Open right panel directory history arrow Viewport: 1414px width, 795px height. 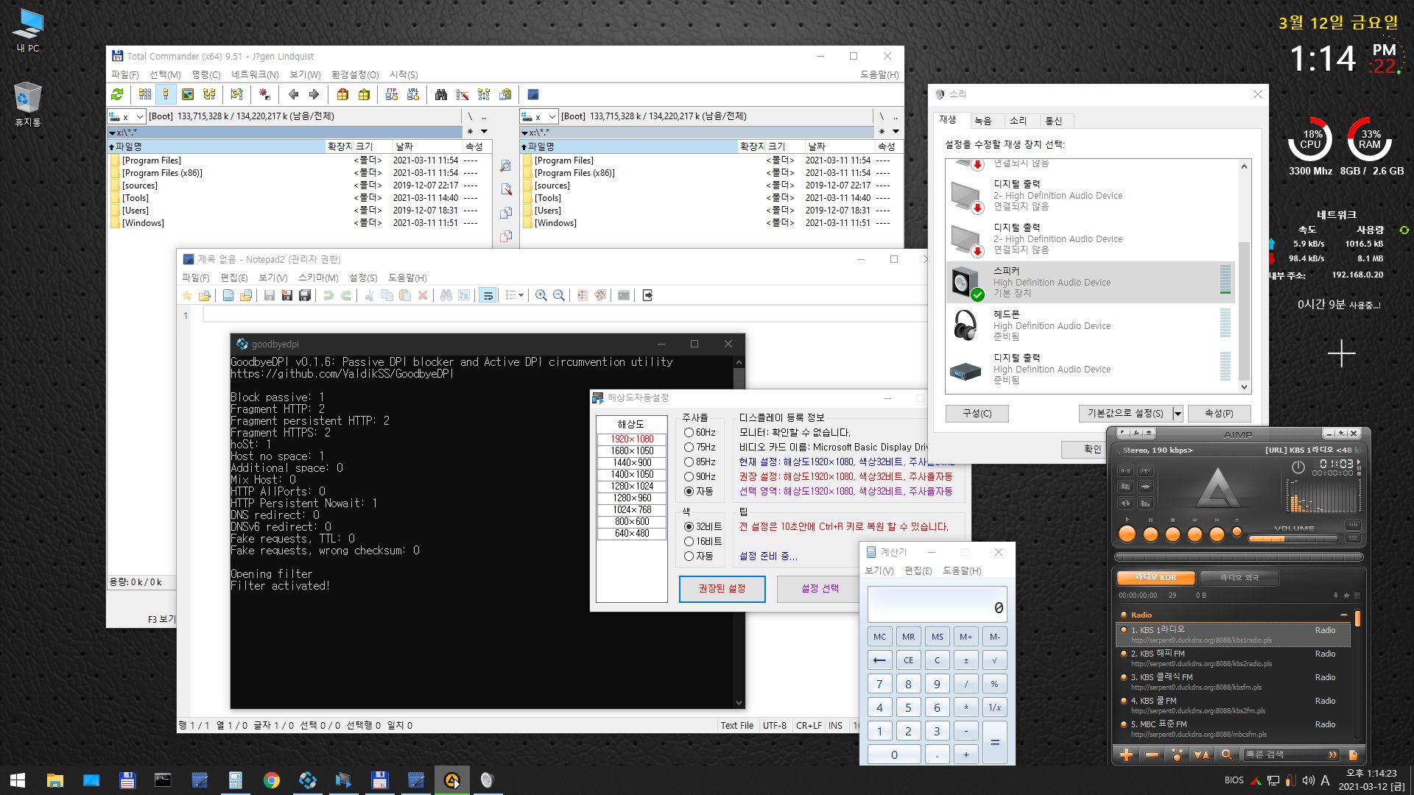click(896, 132)
